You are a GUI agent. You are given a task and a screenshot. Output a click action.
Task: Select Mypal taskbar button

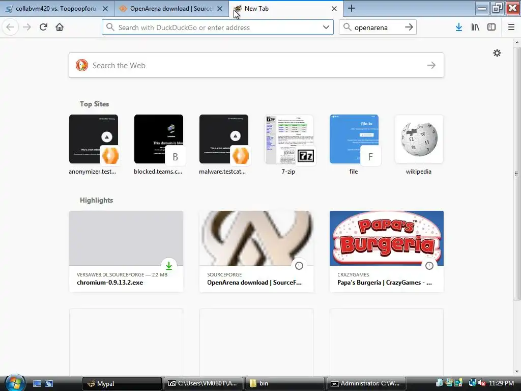122,383
